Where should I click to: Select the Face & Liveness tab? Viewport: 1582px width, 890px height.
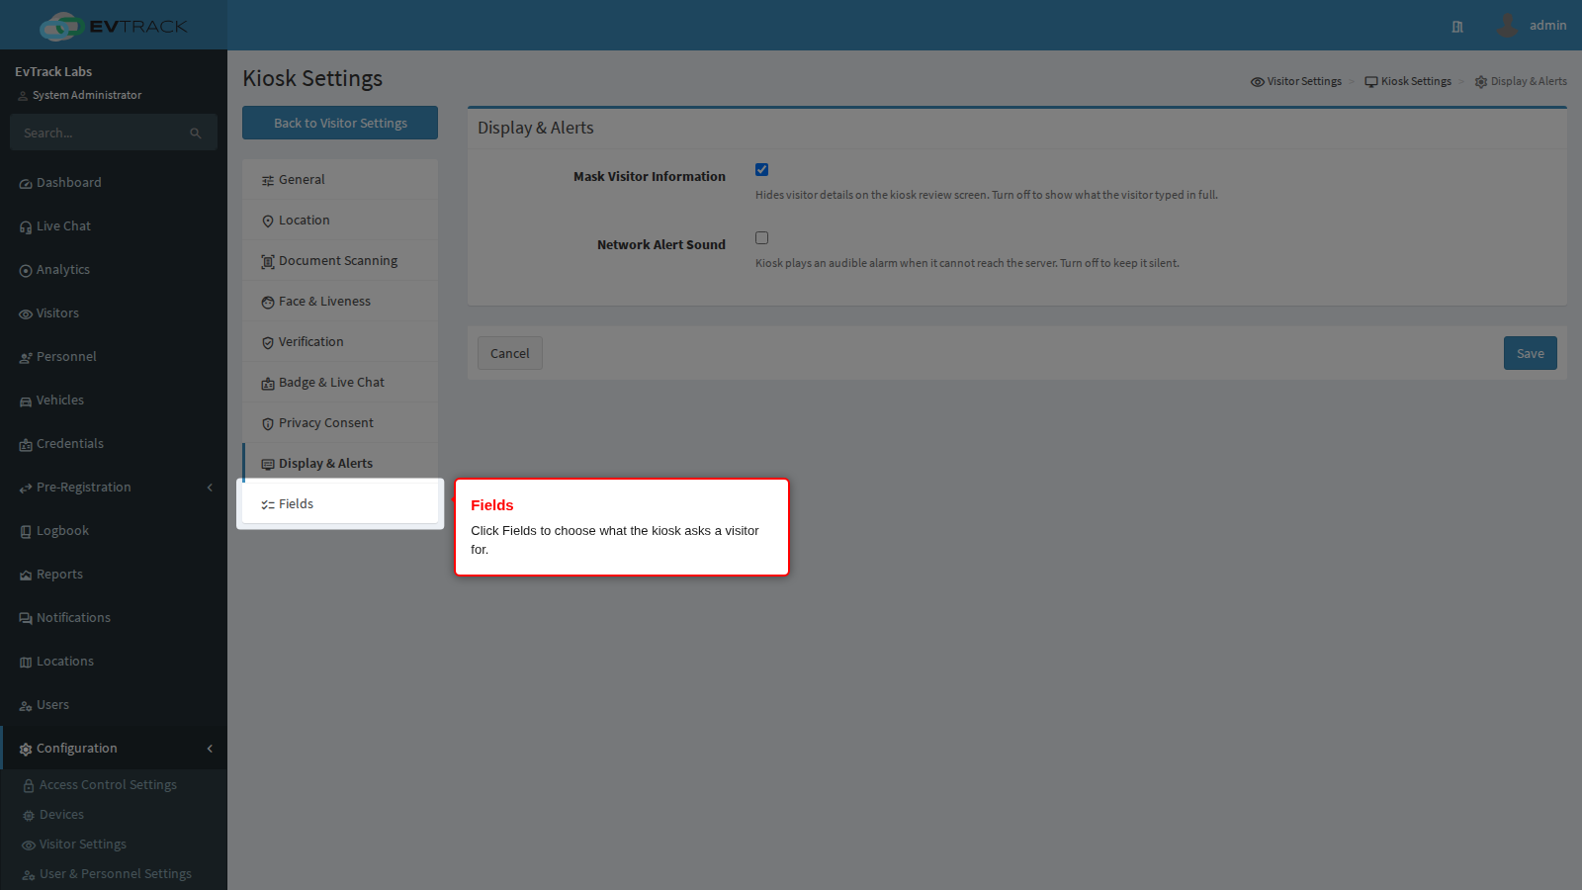tap(340, 302)
